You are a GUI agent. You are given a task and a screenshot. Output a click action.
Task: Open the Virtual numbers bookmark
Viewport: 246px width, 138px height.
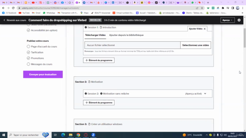pos(123,13)
